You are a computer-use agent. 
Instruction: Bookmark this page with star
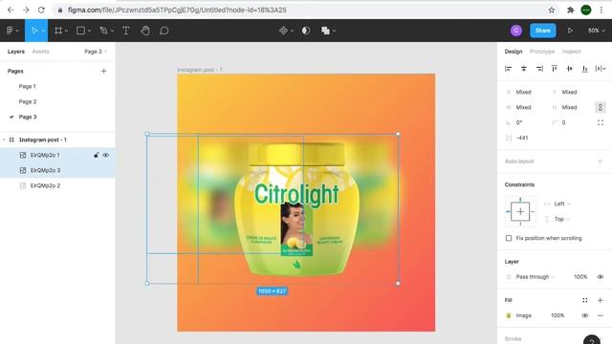tap(552, 10)
